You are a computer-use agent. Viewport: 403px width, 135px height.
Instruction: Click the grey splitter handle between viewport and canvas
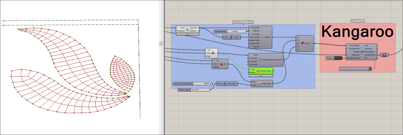click(x=161, y=43)
